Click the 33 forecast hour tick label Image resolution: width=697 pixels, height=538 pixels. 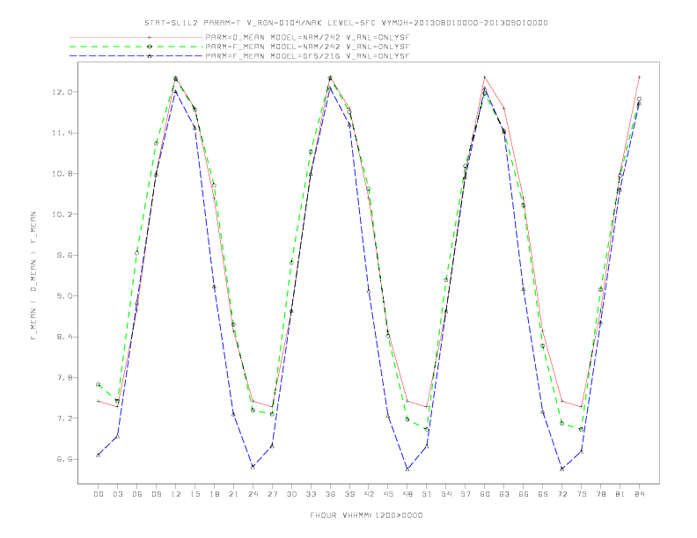pos(311,494)
